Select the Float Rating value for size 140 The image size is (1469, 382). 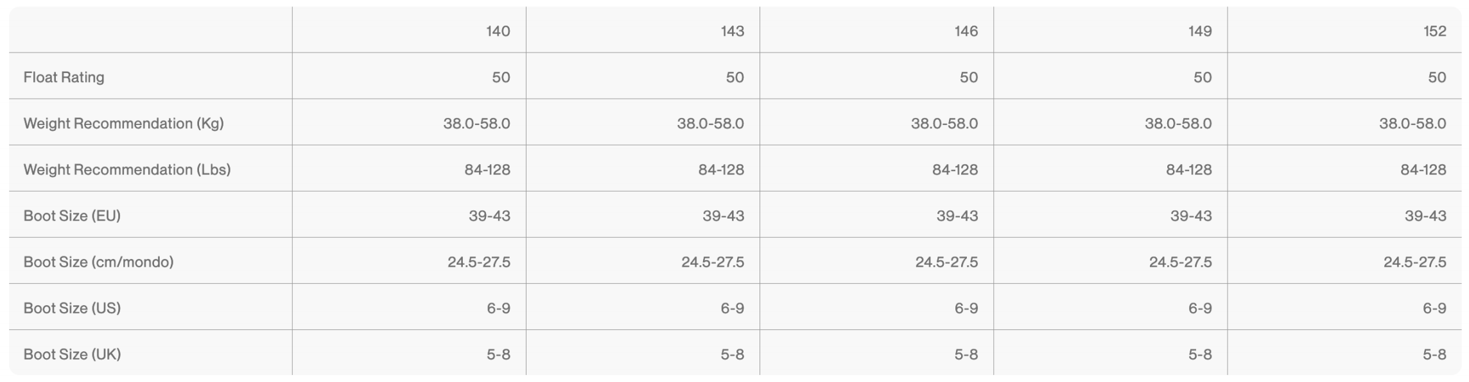[x=501, y=77]
